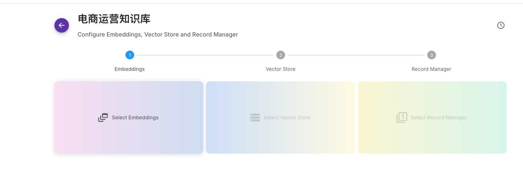Go to the Record Manager step label
The image size is (523, 171).
coord(431,69)
